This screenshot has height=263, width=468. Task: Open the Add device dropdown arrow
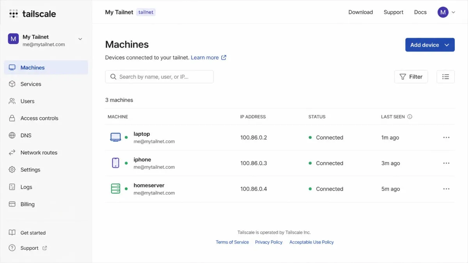447,45
